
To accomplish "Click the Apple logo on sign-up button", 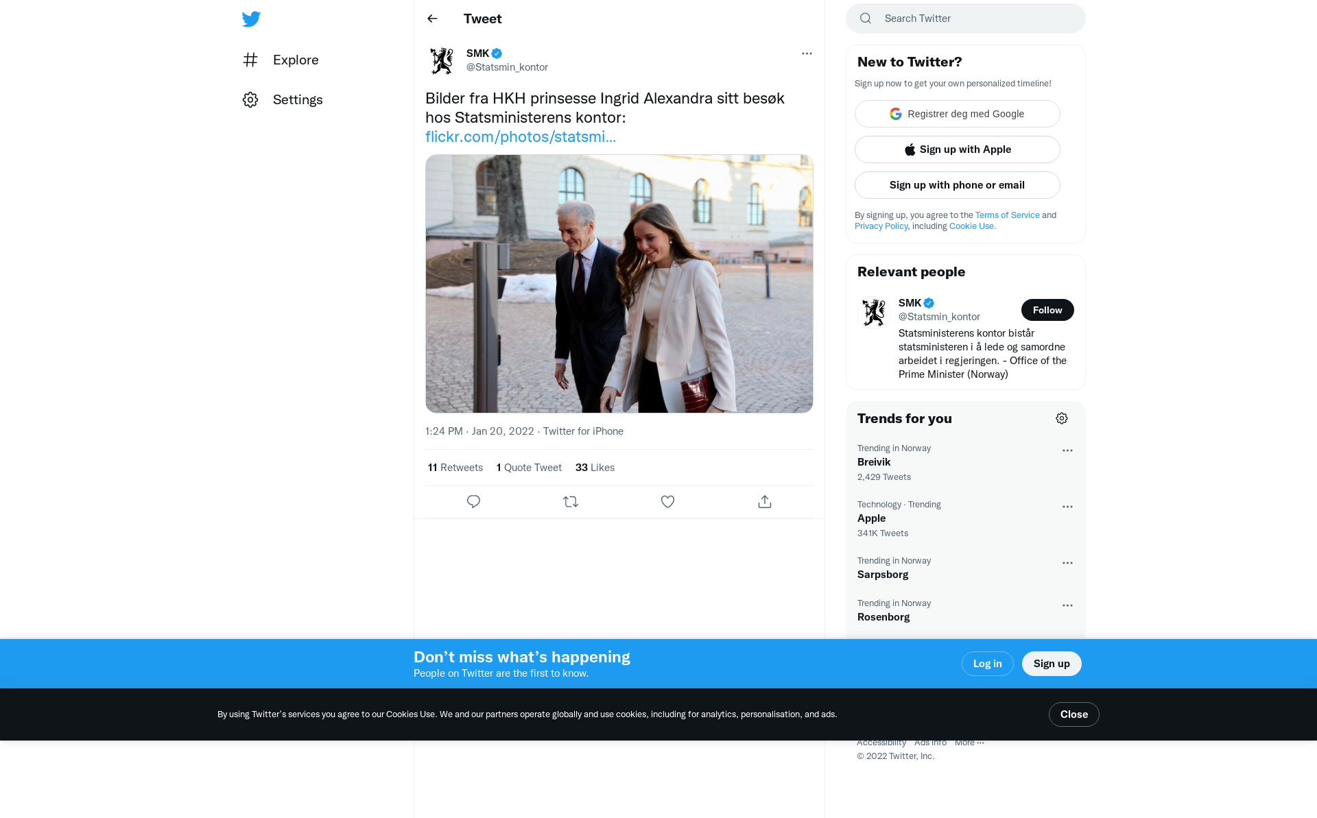I will pos(910,149).
